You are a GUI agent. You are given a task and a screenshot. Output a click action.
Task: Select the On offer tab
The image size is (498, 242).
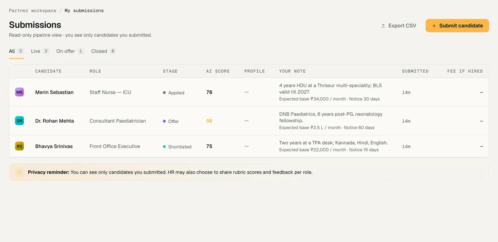pyautogui.click(x=70, y=51)
